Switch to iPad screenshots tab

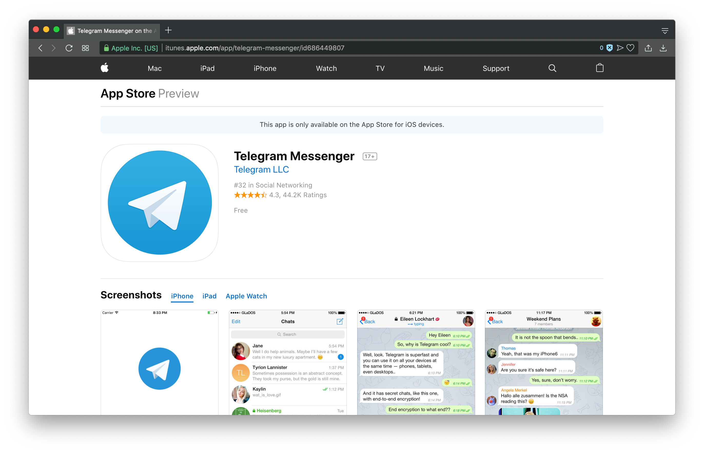(x=209, y=296)
